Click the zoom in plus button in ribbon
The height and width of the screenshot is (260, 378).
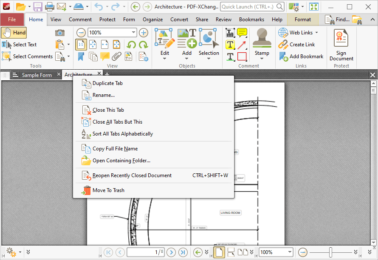tap(144, 33)
